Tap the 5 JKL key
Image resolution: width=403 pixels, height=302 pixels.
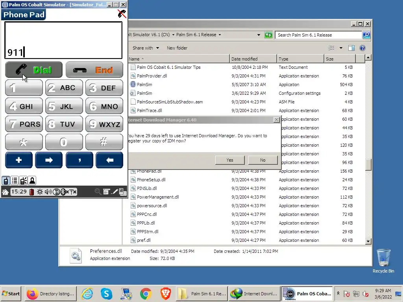64,106
